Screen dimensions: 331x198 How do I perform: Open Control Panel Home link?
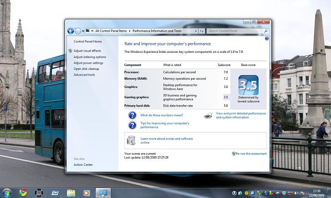coord(88,41)
